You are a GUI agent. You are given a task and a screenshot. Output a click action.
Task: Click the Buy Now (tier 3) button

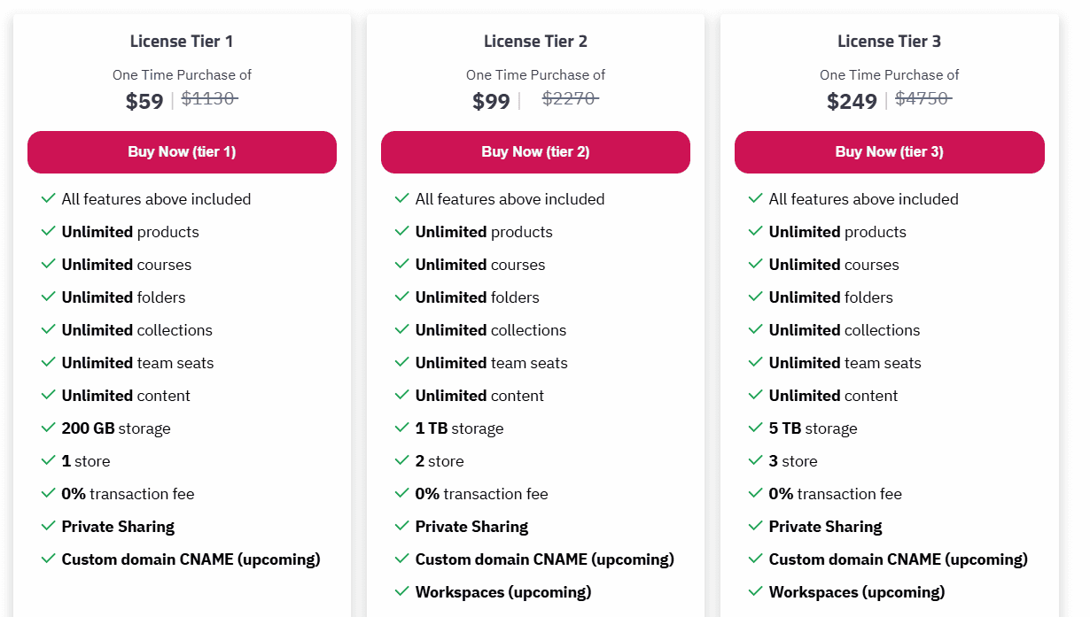(x=889, y=151)
